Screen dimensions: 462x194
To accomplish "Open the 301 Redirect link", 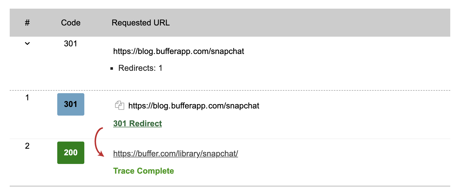I will pos(137,123).
